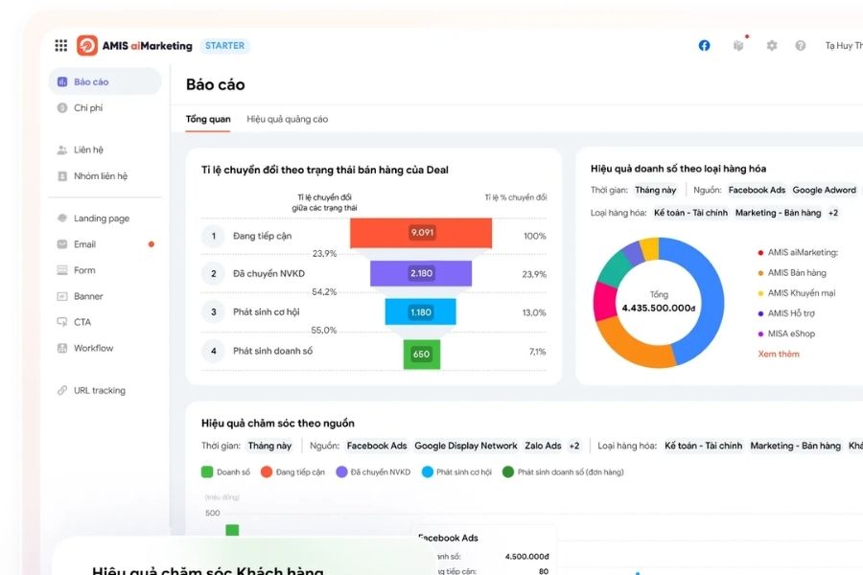Image resolution: width=863 pixels, height=575 pixels.
Task: Click the Banner sidebar icon
Action: 62,296
